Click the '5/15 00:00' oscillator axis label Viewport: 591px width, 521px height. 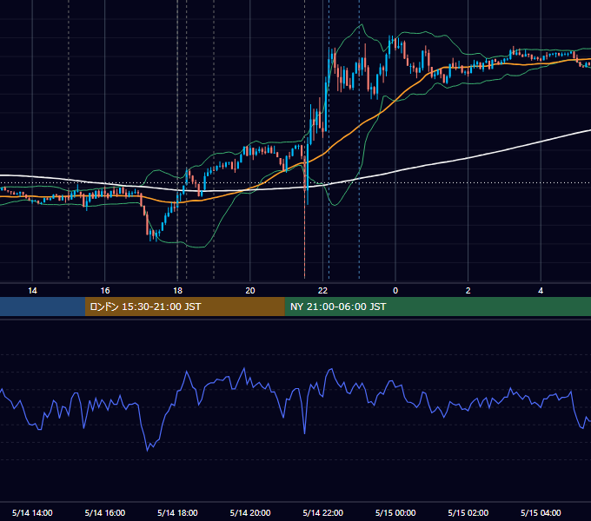[x=395, y=512]
